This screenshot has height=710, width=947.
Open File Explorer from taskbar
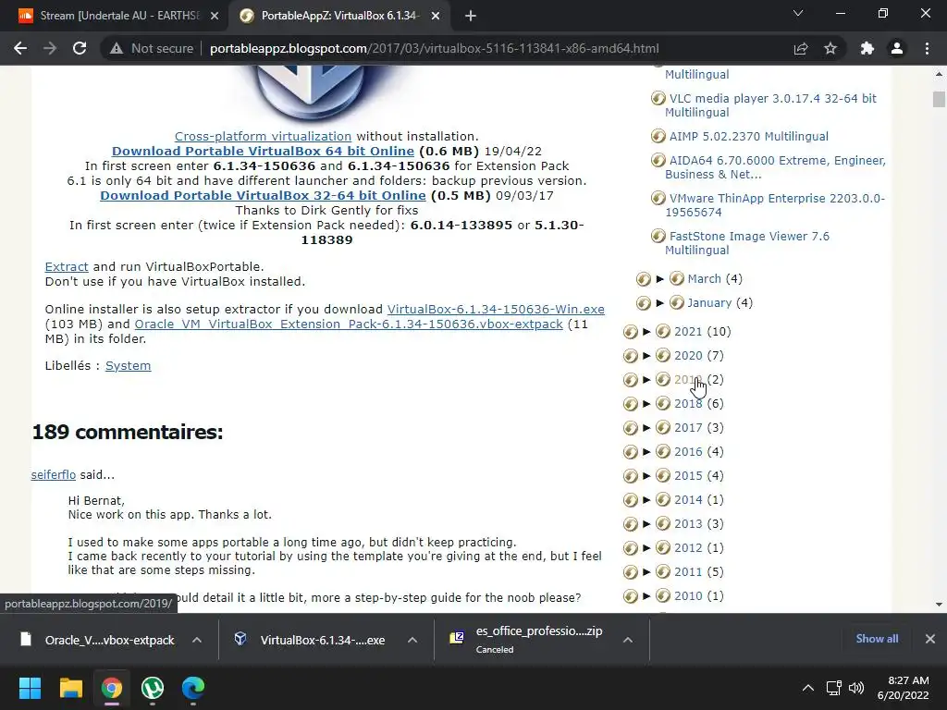click(x=70, y=688)
